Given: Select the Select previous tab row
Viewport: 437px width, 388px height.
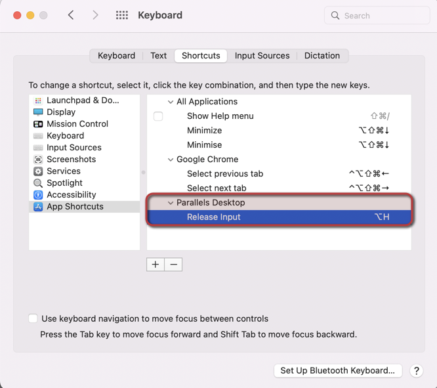Looking at the screenshot, I should pyautogui.click(x=279, y=174).
